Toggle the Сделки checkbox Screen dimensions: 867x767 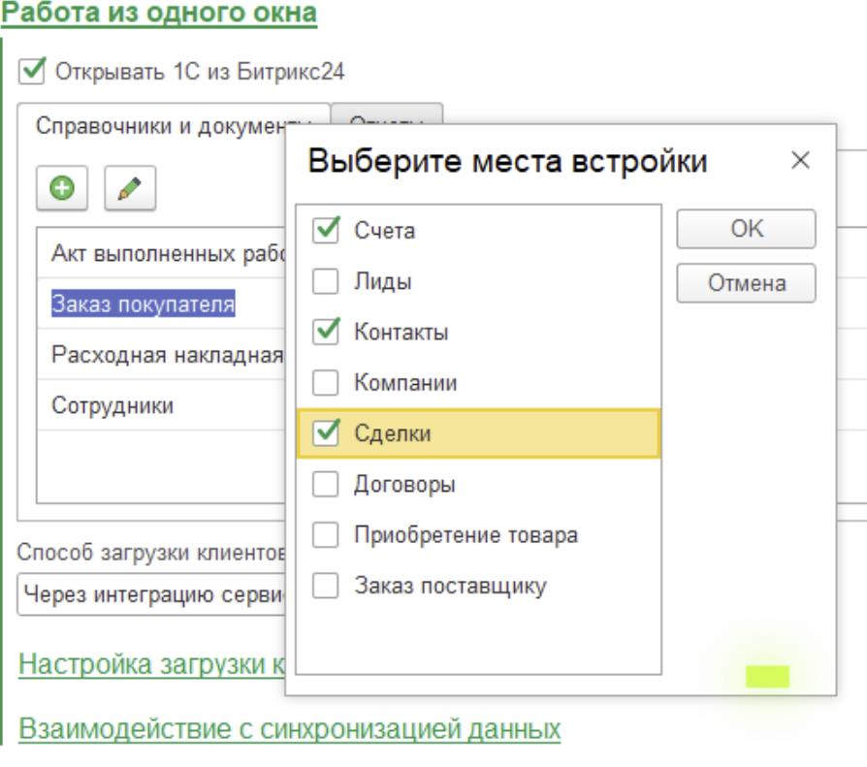[x=328, y=433]
